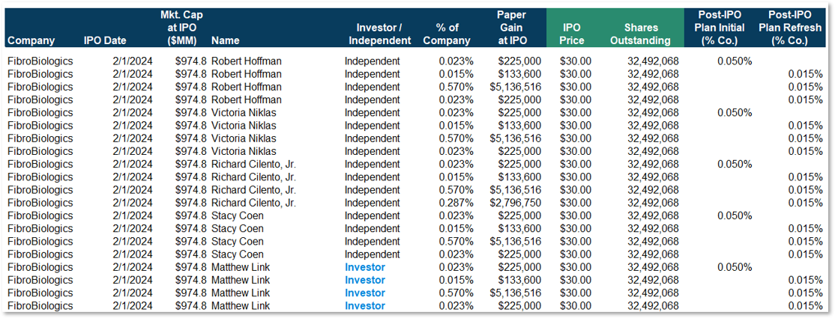Select the IPO Date column header
Viewport: 835px width, 318px height.
pyautogui.click(x=105, y=40)
